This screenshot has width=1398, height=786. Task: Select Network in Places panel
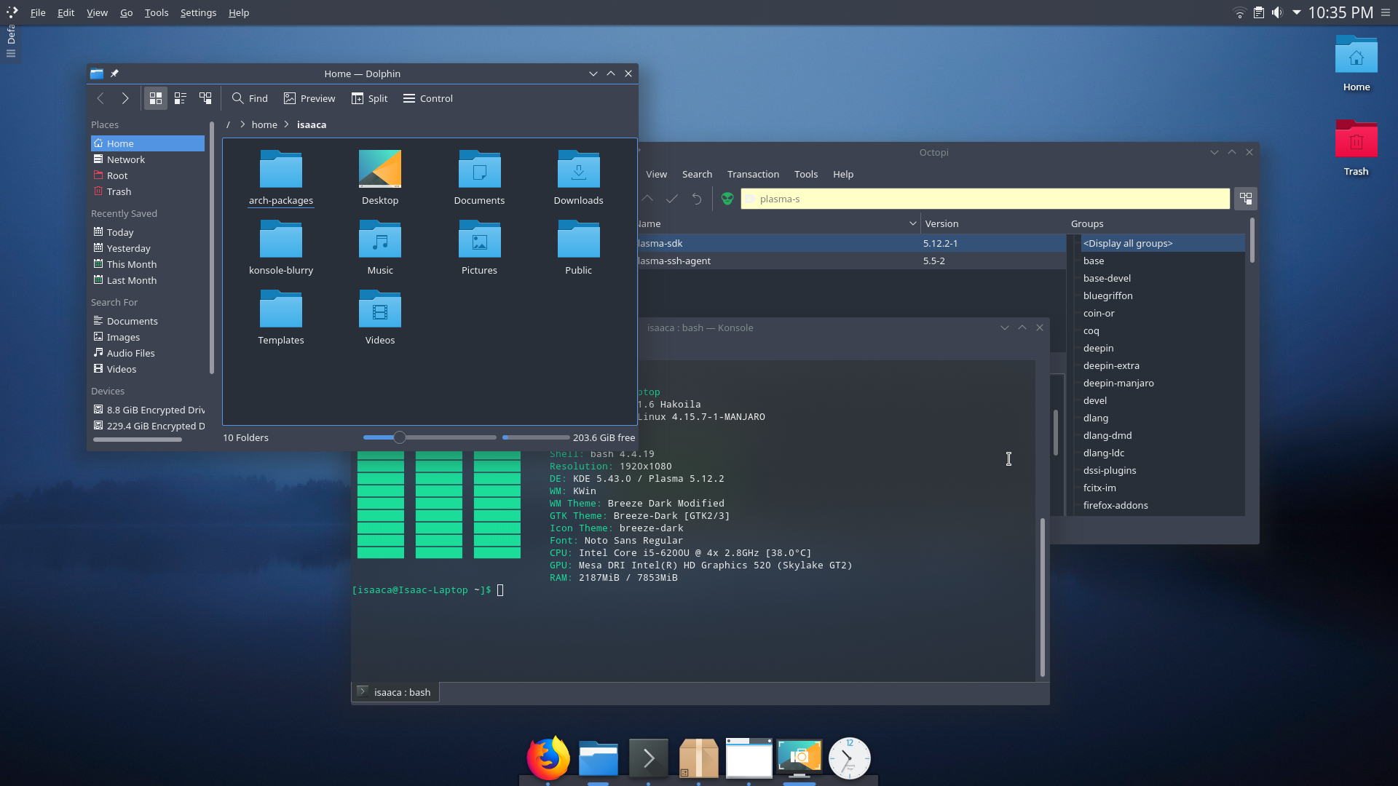pos(148,159)
